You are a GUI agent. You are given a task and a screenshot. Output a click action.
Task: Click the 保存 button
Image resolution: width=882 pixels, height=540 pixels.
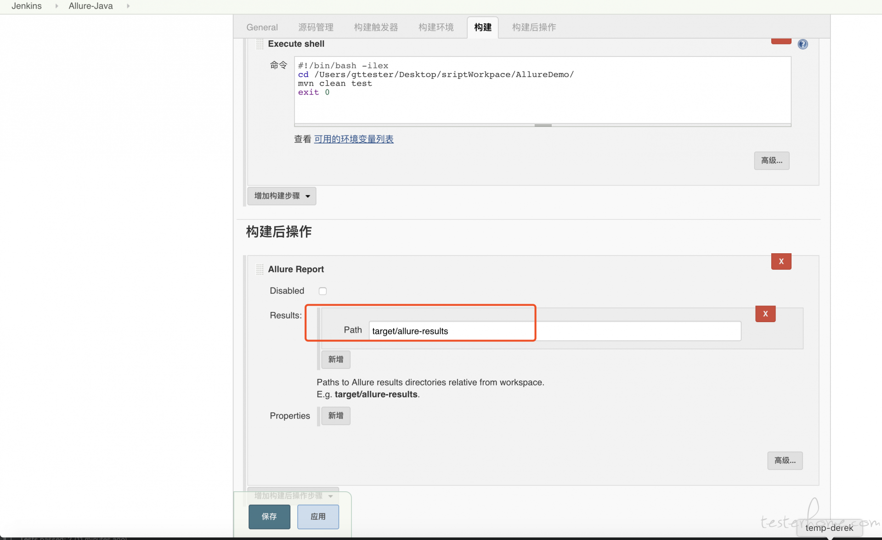tap(269, 517)
